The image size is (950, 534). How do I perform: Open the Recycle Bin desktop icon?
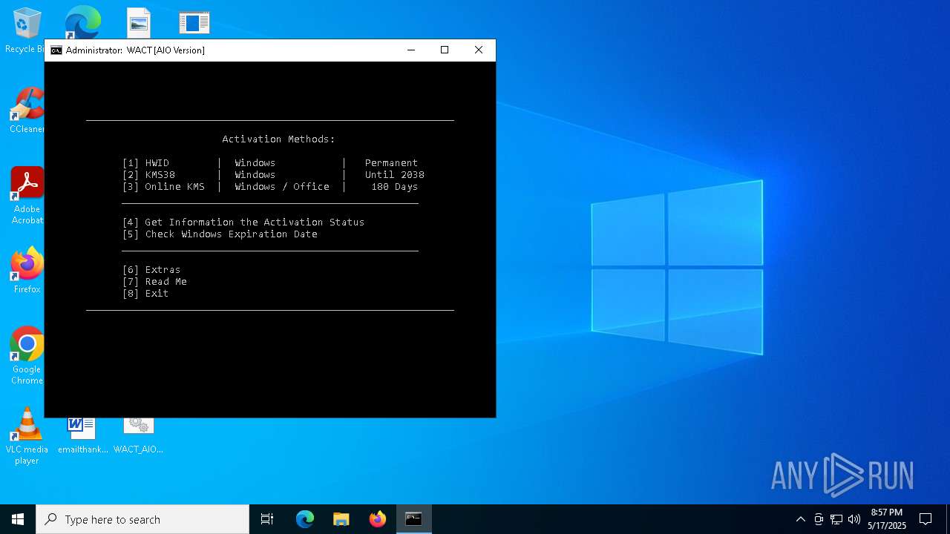click(x=27, y=30)
